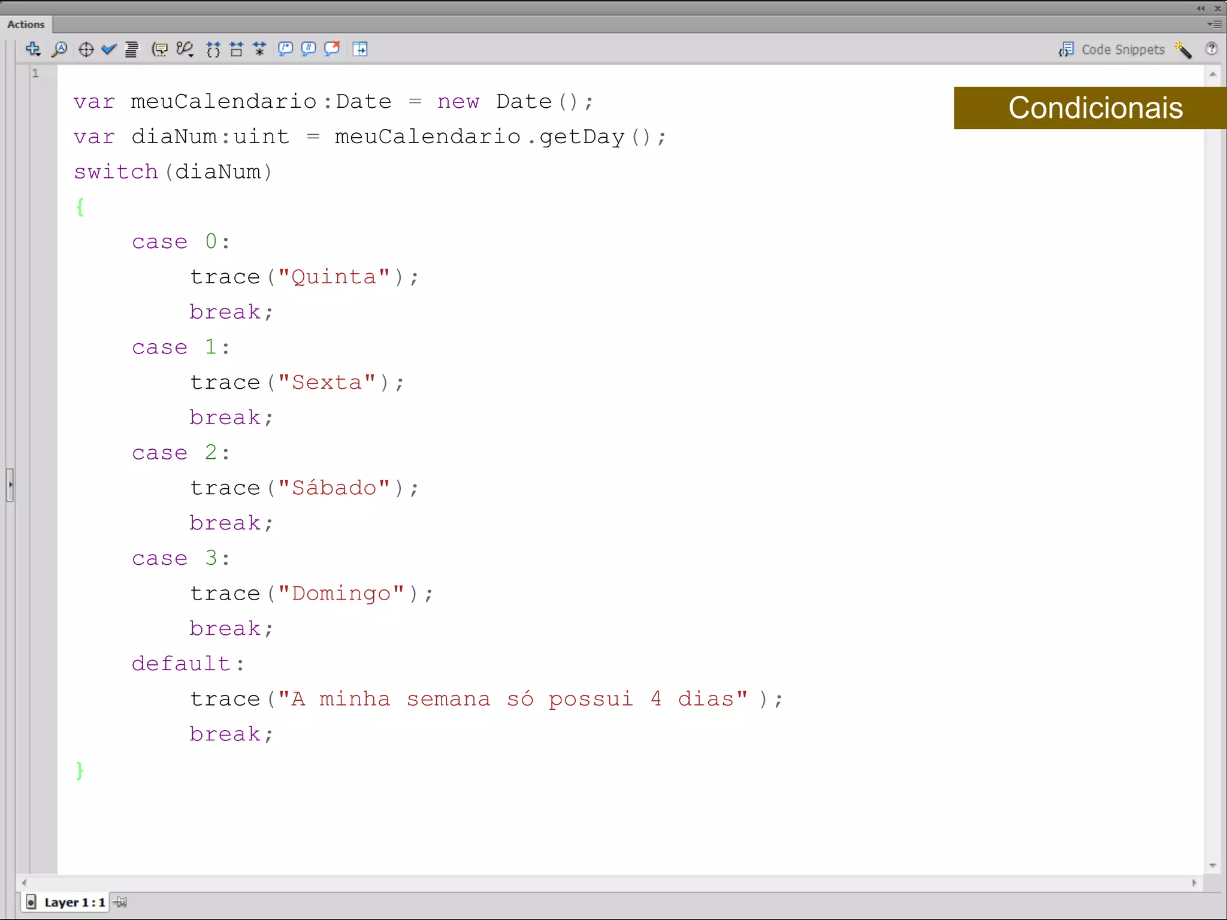Open the Find magnifier tool
This screenshot has height=920, width=1227.
pyautogui.click(x=59, y=49)
